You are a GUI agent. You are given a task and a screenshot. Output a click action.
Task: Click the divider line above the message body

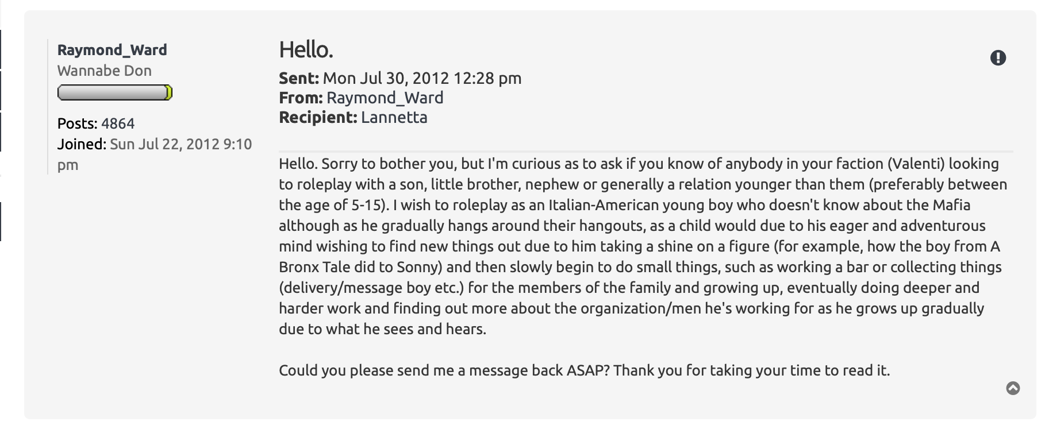click(645, 152)
